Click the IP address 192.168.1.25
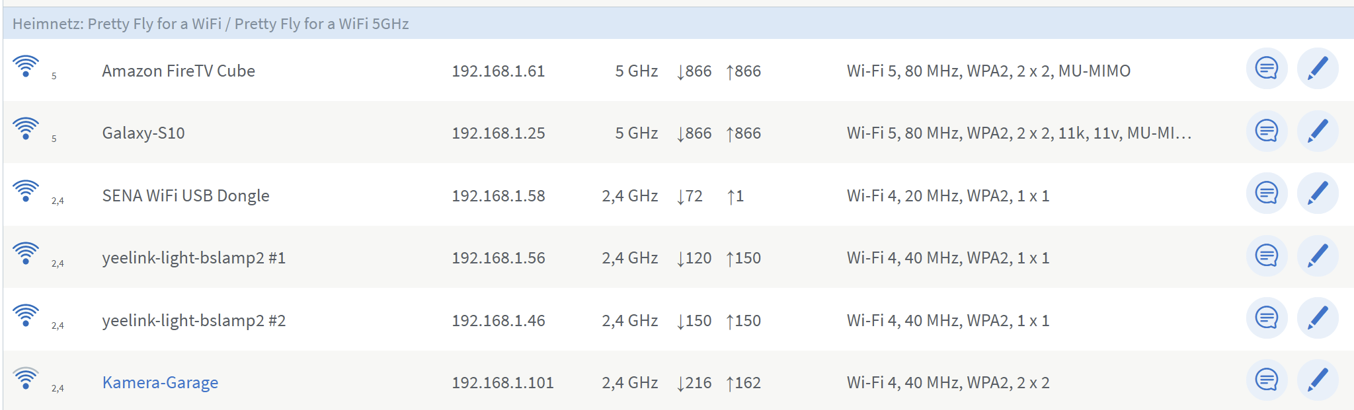1354x410 pixels. point(498,133)
